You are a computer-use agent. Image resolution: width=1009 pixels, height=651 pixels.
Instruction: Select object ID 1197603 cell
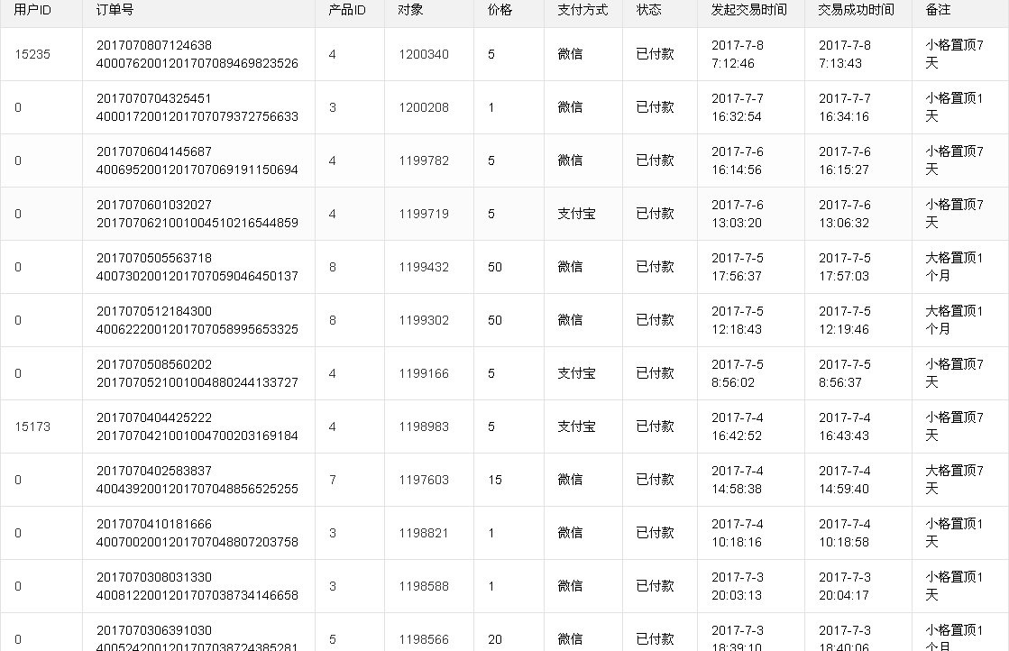tap(424, 480)
